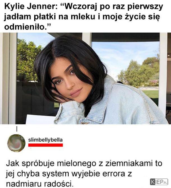Click the small PL suffix in the KIEP logo
The image size is (171, 188).
[x=165, y=183]
